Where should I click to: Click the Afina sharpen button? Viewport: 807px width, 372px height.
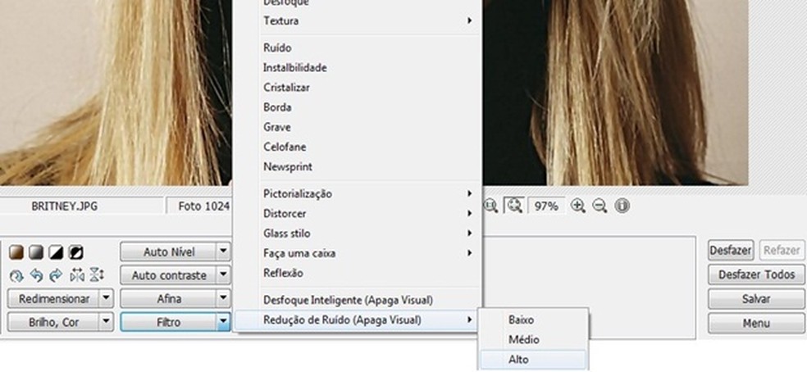[168, 298]
